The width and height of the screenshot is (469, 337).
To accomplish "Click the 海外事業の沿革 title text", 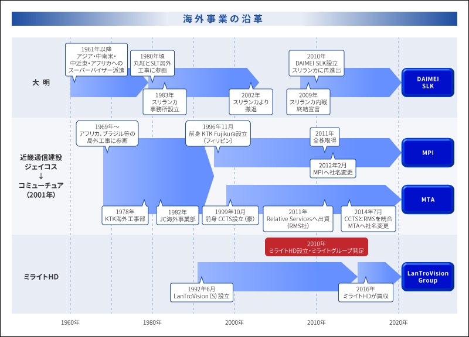I will pos(223,19).
